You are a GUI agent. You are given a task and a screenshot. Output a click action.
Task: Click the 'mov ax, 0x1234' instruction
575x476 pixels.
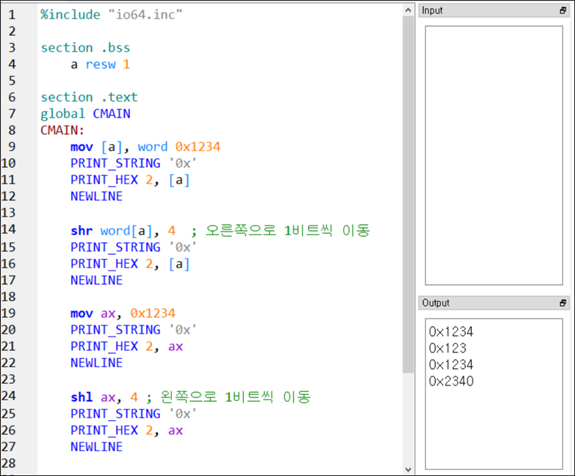[x=123, y=313]
